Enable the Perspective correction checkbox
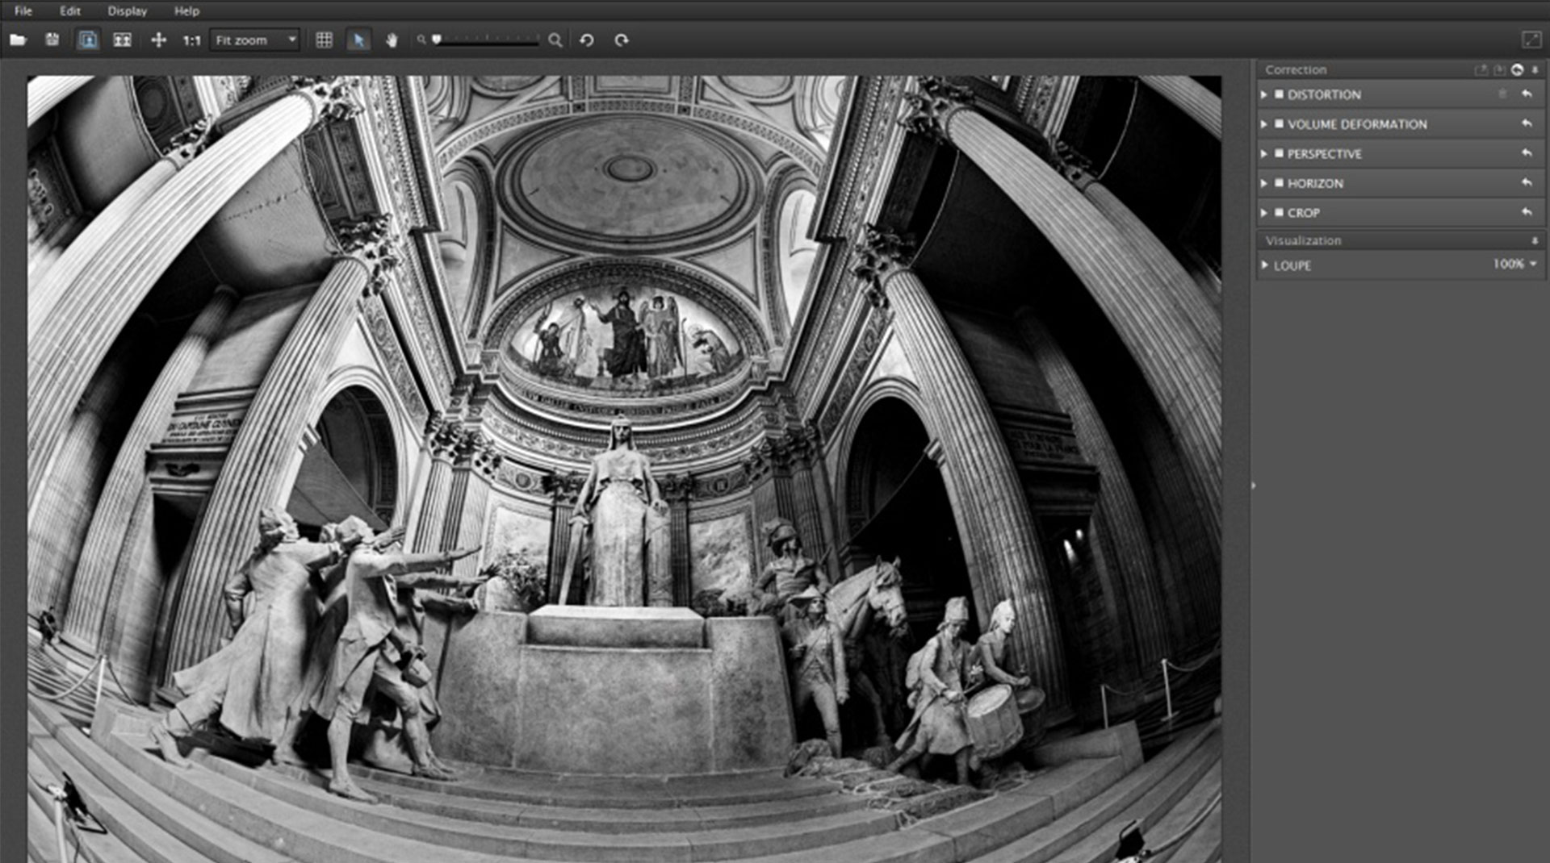This screenshot has width=1550, height=863. [1279, 153]
